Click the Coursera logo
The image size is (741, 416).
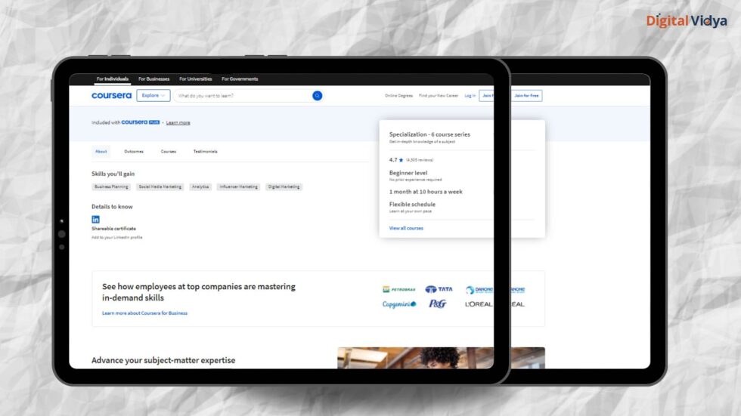point(112,95)
